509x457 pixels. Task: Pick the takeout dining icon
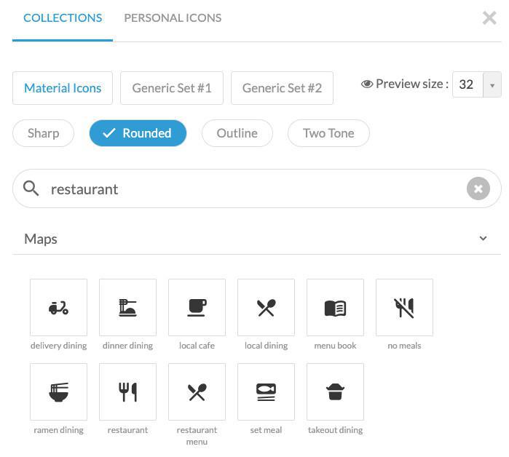335,392
